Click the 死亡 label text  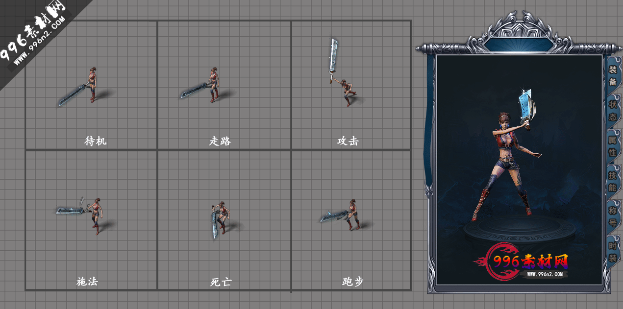(221, 282)
